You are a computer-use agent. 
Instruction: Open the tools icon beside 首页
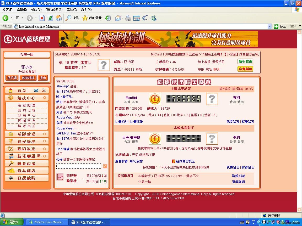coord(44,90)
